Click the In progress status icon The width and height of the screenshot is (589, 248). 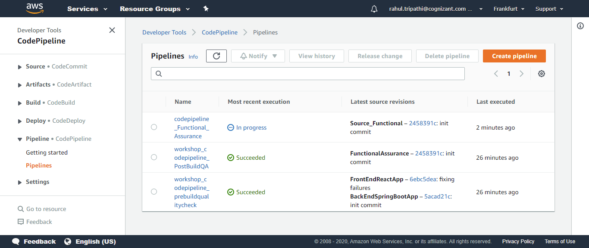[x=231, y=127]
